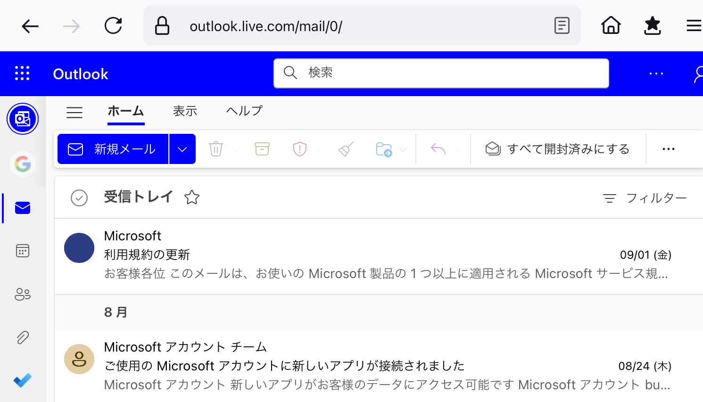
Task: Switch to the ヘルプ tab
Action: pyautogui.click(x=245, y=111)
